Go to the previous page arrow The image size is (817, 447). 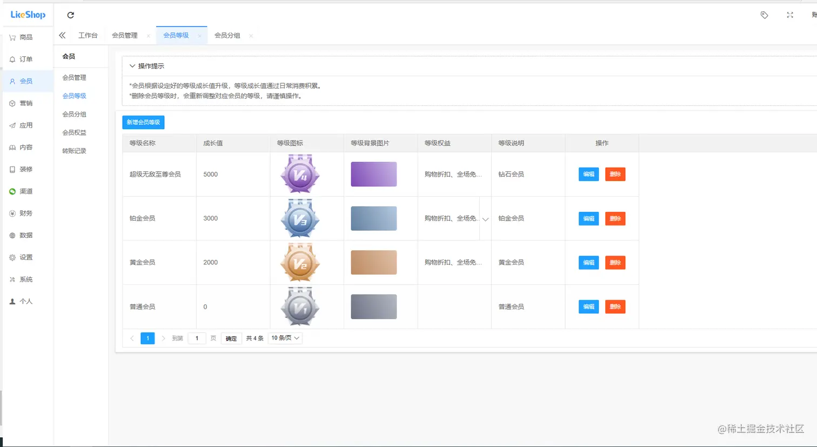(132, 338)
